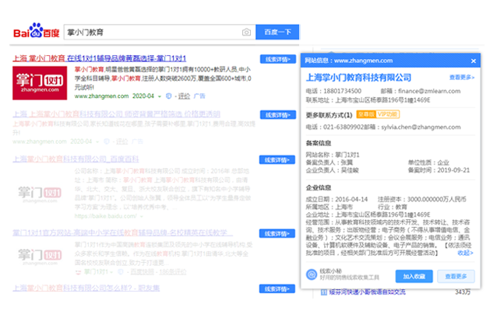Click 评价 link in first result

point(184,96)
